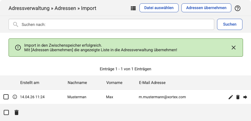Edit the Musterman entry with pencil icon

click(x=231, y=97)
